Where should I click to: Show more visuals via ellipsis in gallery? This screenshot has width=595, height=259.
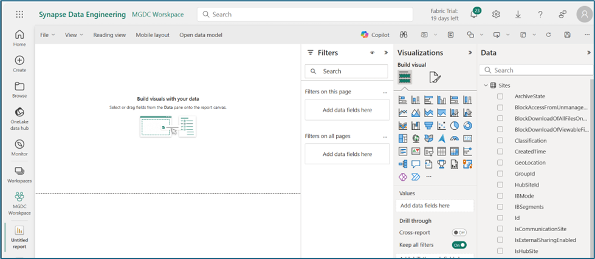click(x=429, y=177)
